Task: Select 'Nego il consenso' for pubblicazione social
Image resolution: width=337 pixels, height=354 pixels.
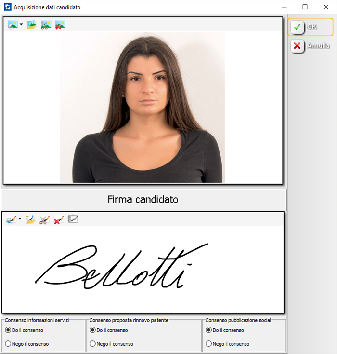Action: [208, 344]
